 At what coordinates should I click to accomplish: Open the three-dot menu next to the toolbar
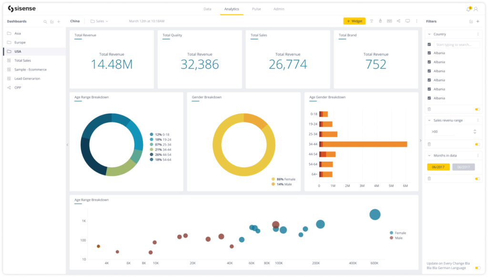click(x=416, y=21)
